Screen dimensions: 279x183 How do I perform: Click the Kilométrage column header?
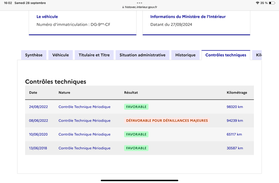click(237, 92)
